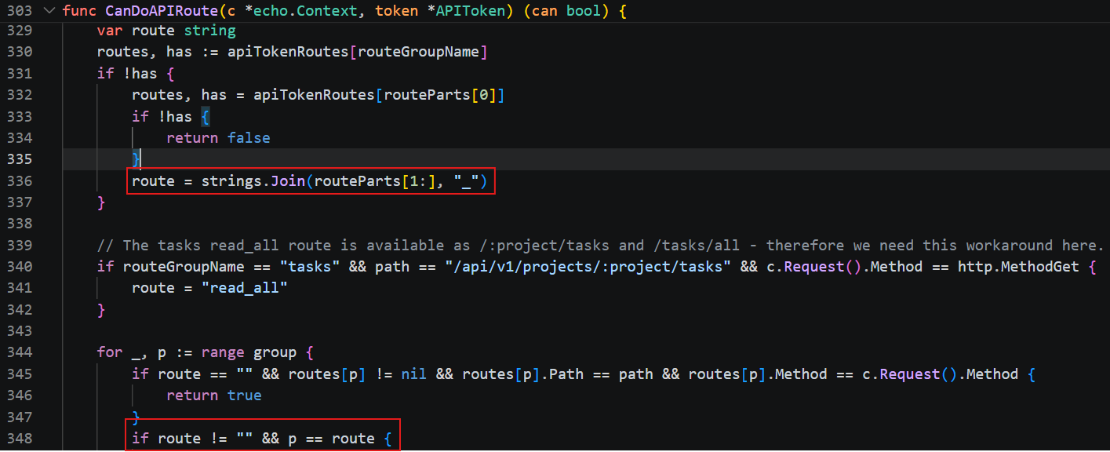Click highlighted line number 335

tap(20, 159)
